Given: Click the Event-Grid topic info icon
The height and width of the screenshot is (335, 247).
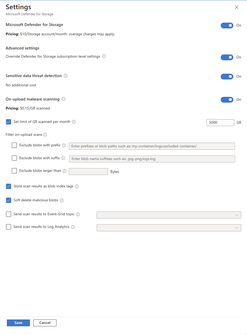Looking at the screenshot, I should pos(78,214).
